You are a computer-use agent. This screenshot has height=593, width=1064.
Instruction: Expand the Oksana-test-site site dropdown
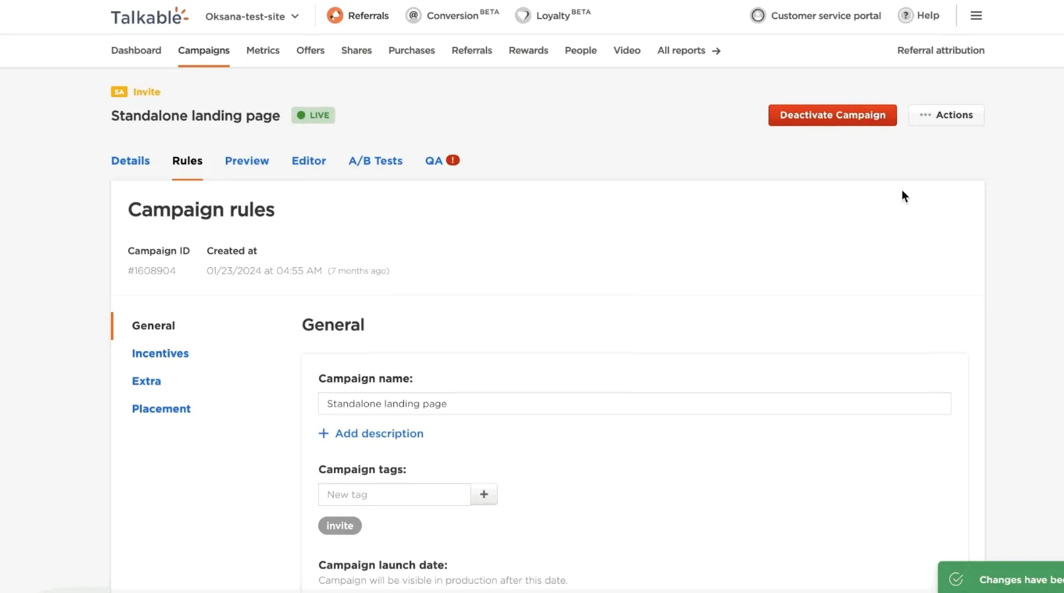tap(252, 16)
